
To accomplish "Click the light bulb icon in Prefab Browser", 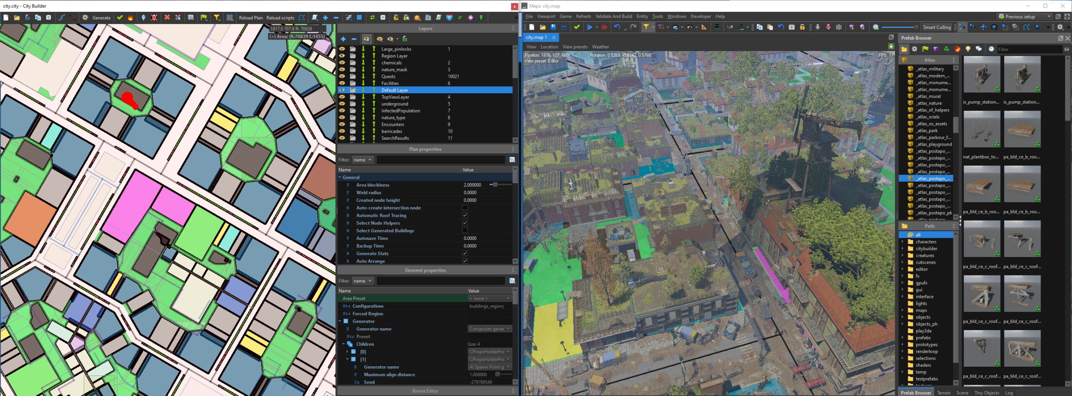I will click(968, 49).
